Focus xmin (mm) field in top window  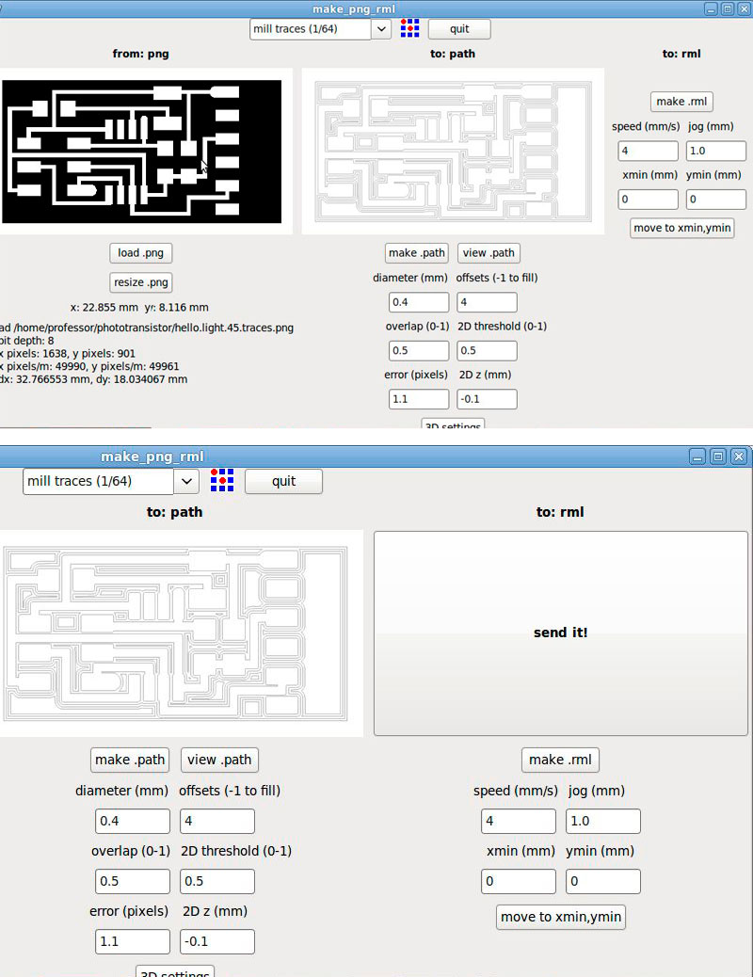click(x=649, y=200)
